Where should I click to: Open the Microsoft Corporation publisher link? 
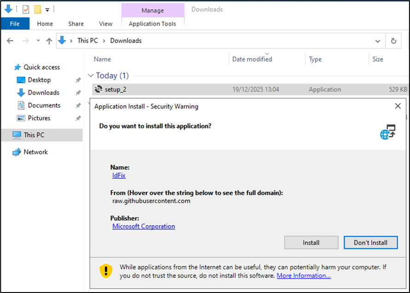pos(144,226)
